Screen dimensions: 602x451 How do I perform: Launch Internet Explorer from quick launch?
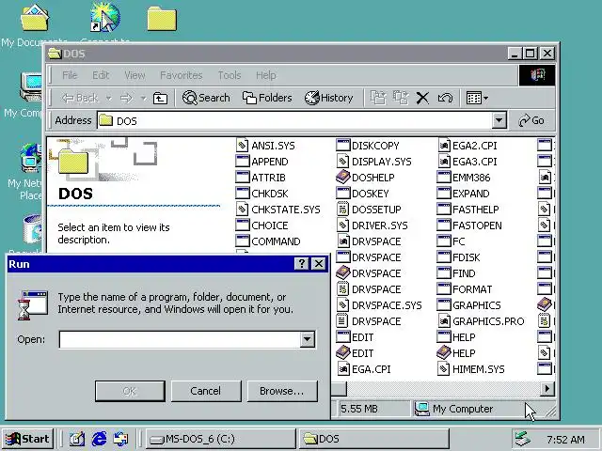[x=99, y=439]
